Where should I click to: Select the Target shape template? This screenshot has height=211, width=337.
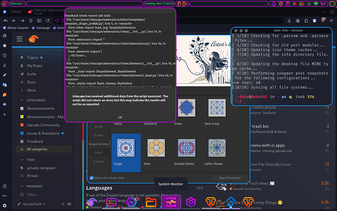[126, 152]
